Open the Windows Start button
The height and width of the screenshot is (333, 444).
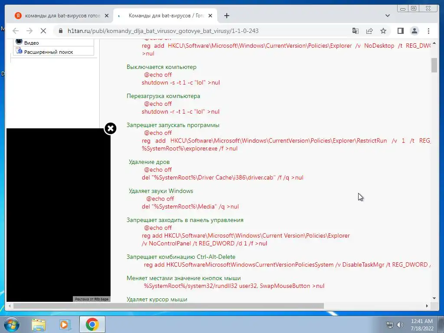(12, 324)
